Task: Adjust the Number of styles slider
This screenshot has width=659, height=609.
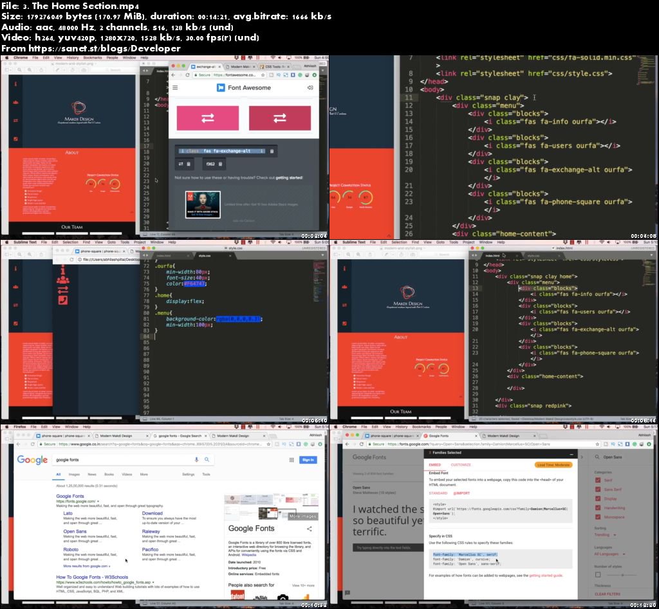Action: (x=622, y=574)
